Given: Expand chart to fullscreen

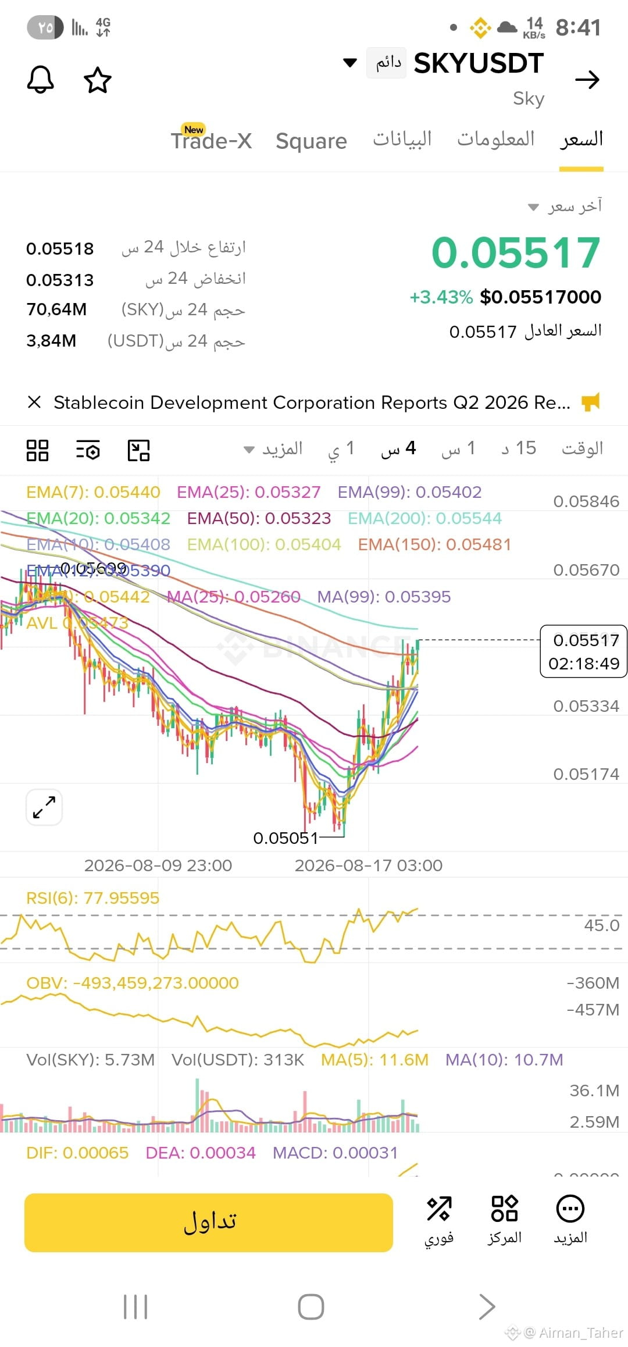Looking at the screenshot, I should (44, 807).
